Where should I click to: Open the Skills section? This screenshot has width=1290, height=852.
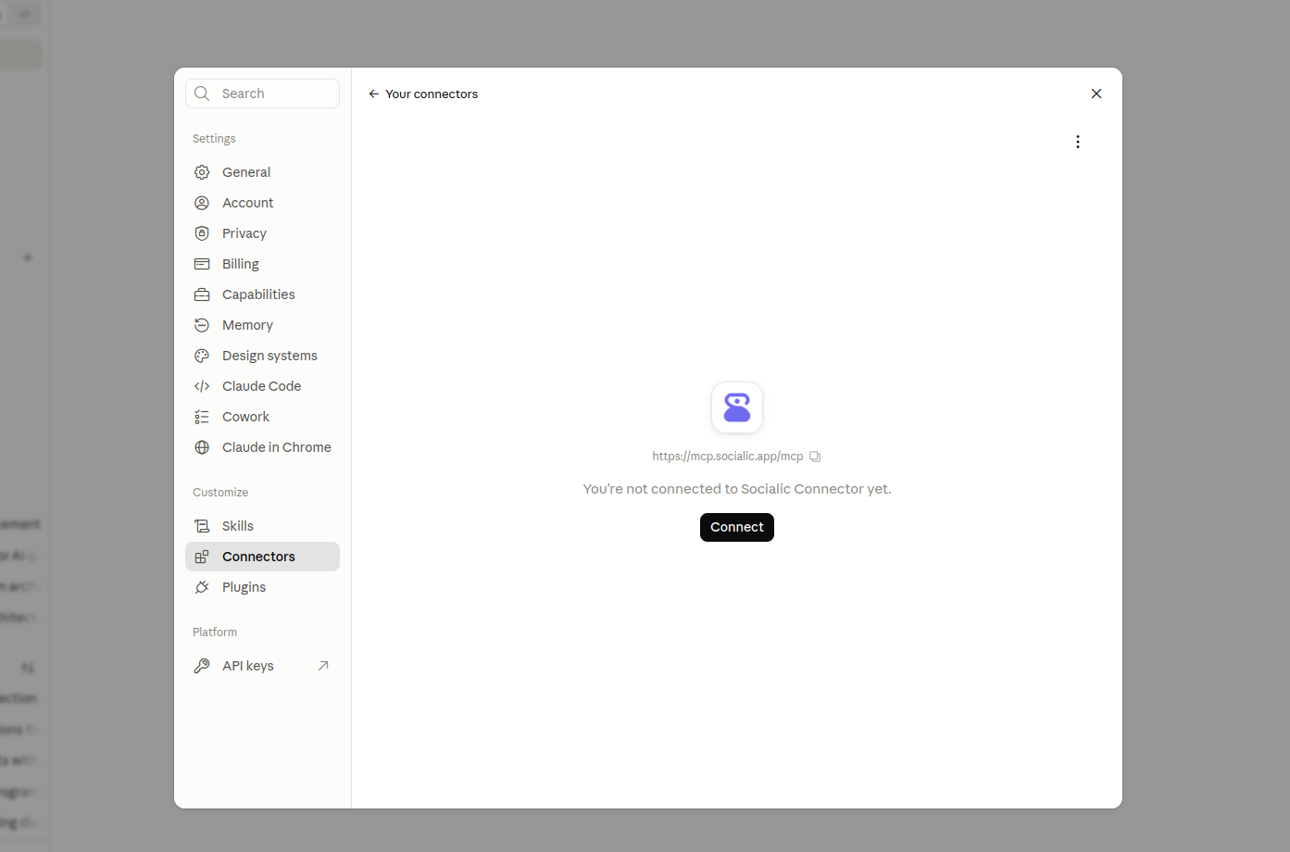[262, 526]
